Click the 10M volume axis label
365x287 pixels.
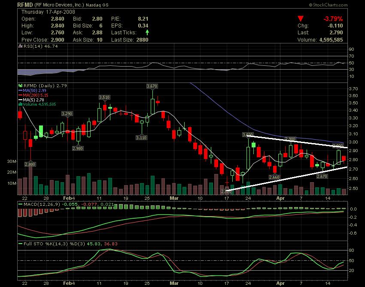tap(12, 183)
